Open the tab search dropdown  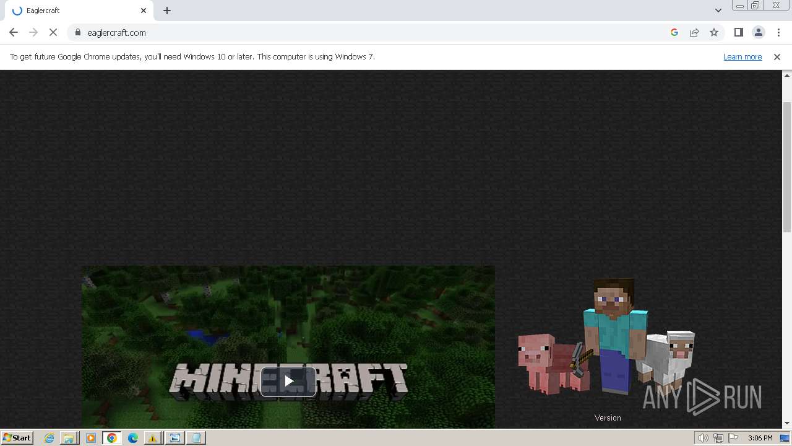coord(718,11)
